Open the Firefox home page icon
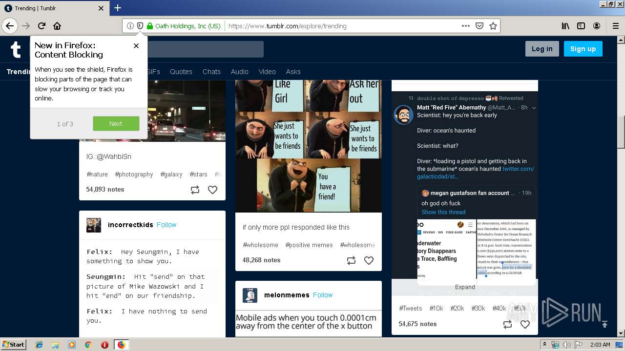The width and height of the screenshot is (625, 351). click(57, 26)
